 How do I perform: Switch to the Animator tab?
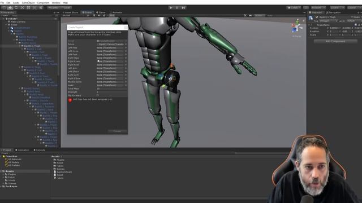point(116,12)
